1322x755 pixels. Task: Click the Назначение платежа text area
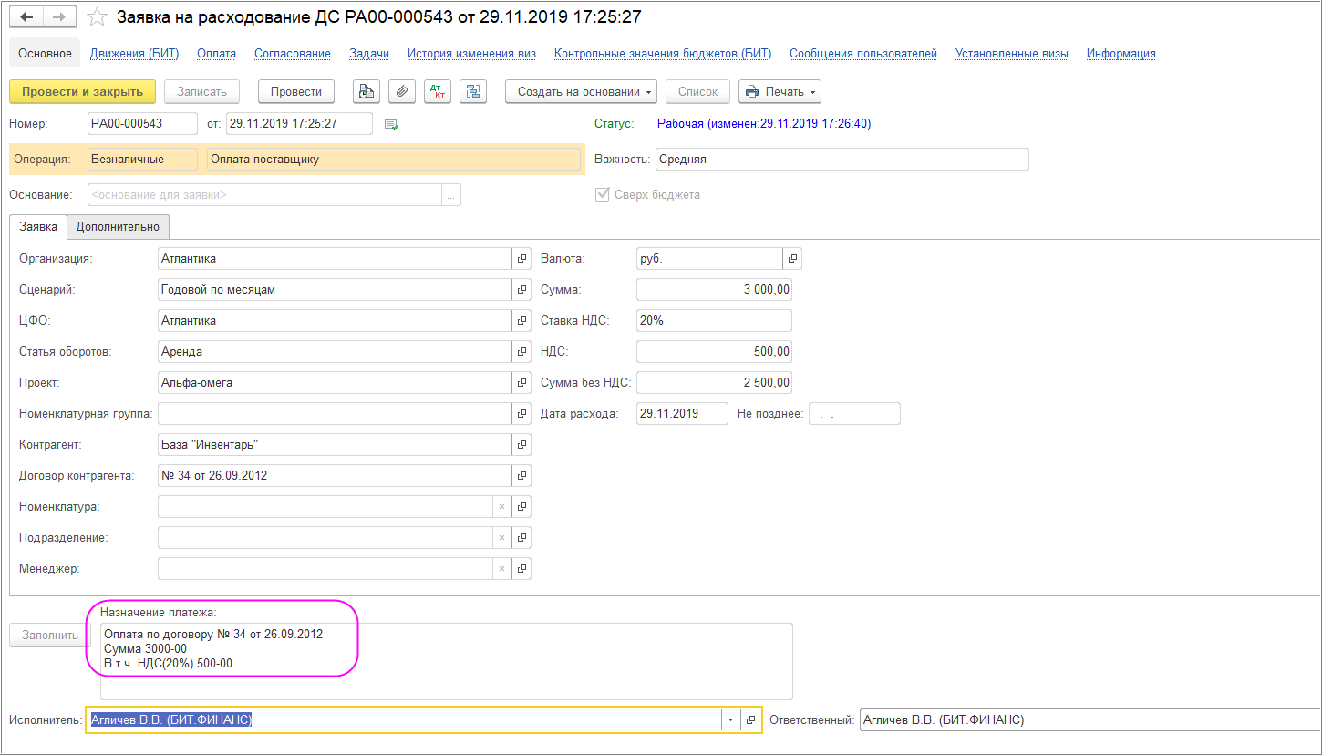(446, 662)
